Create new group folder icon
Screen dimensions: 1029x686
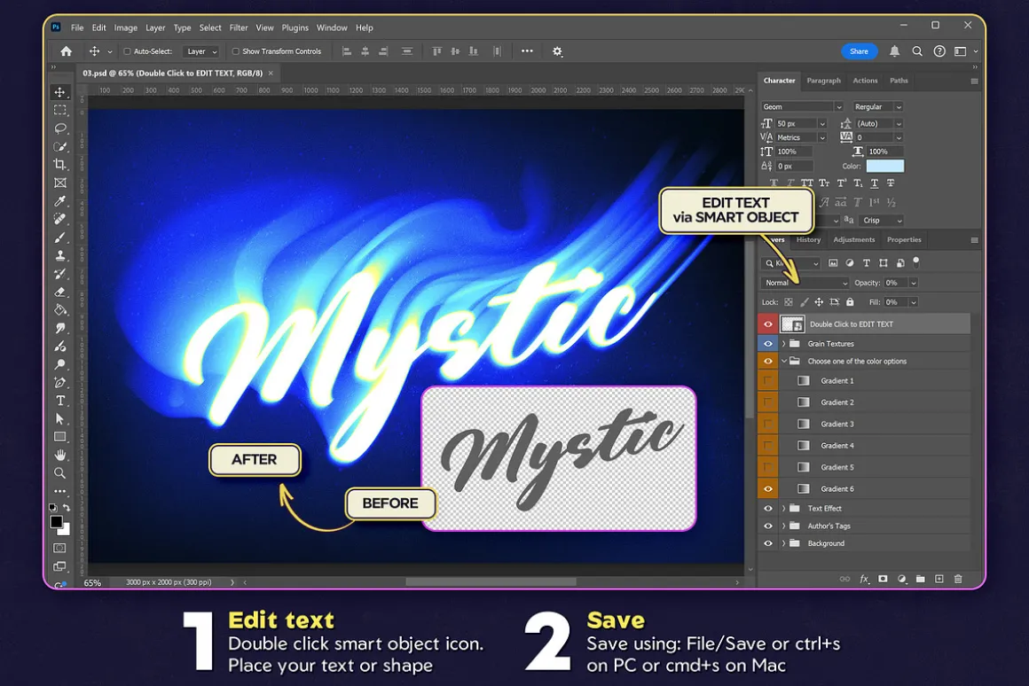click(x=921, y=579)
